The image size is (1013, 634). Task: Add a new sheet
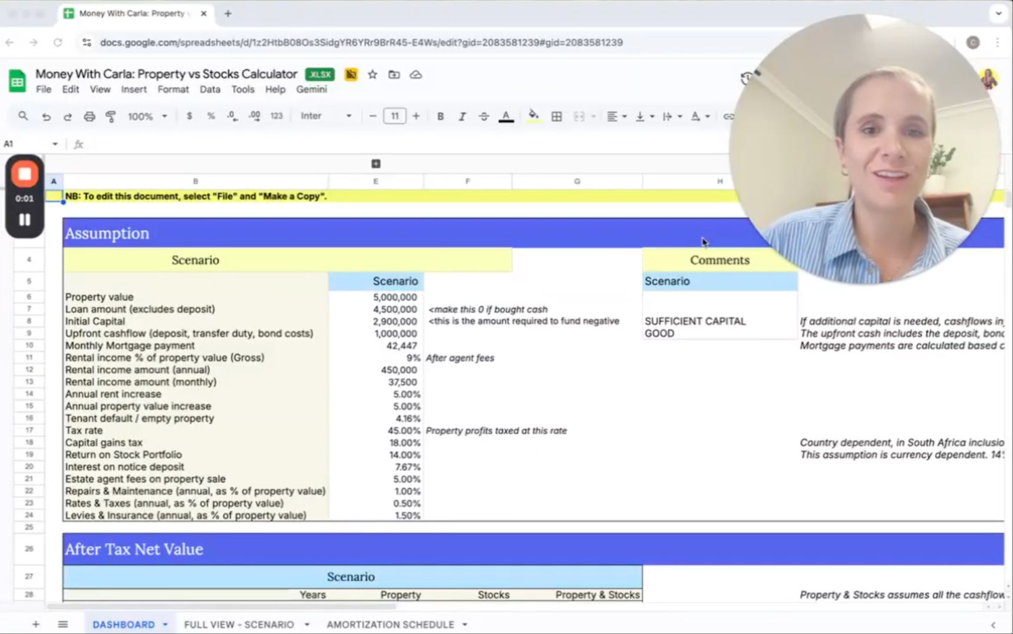click(x=35, y=624)
